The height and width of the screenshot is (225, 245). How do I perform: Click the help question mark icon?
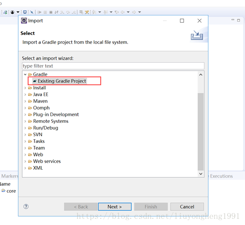tap(26, 206)
